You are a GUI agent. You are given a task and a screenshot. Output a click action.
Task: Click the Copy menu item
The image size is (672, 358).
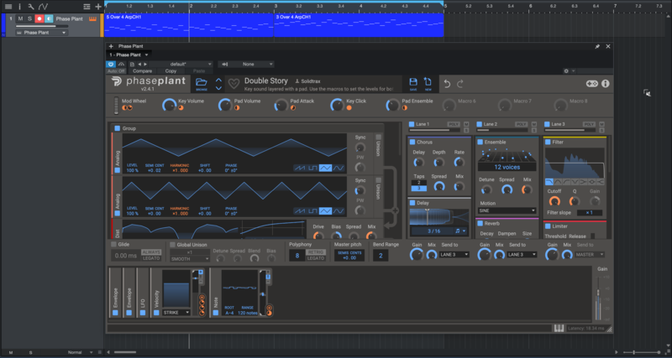coord(171,71)
